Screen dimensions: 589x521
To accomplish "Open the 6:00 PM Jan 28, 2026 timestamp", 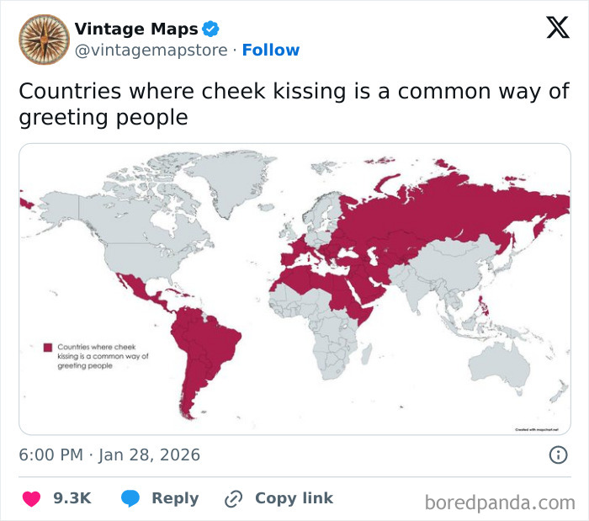I will (x=109, y=455).
